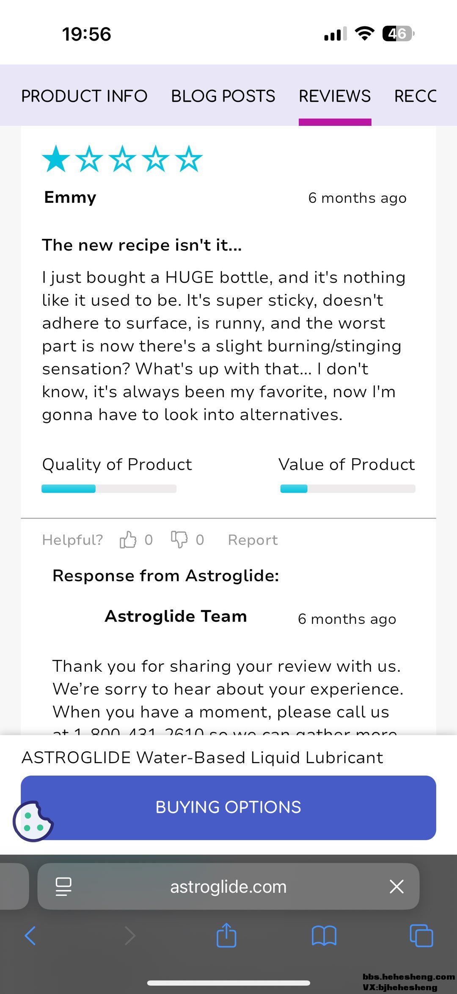The image size is (457, 994).
Task: Open Safari bookmarks book icon
Action: 324,935
